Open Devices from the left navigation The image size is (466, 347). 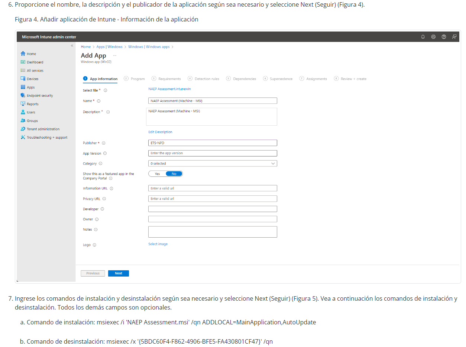32,79
